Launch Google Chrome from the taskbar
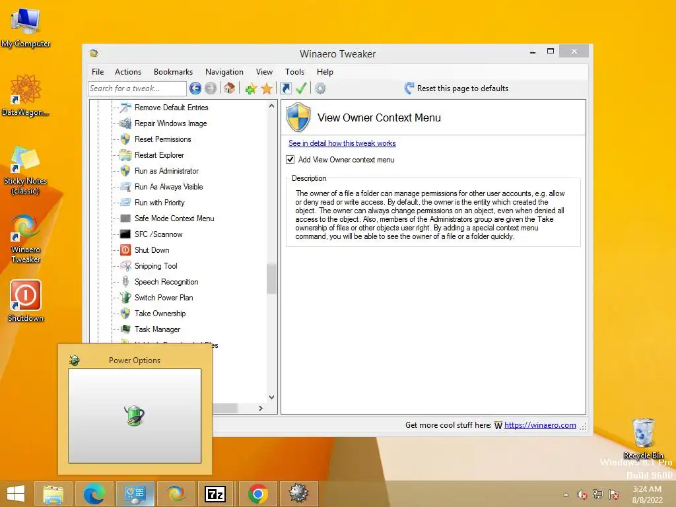The height and width of the screenshot is (507, 676). coord(257,494)
